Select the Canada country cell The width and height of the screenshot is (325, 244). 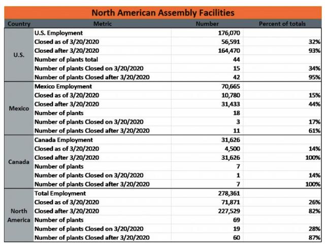(x=19, y=162)
